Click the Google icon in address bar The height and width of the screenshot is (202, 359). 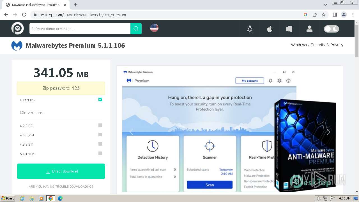pyautogui.click(x=306, y=15)
